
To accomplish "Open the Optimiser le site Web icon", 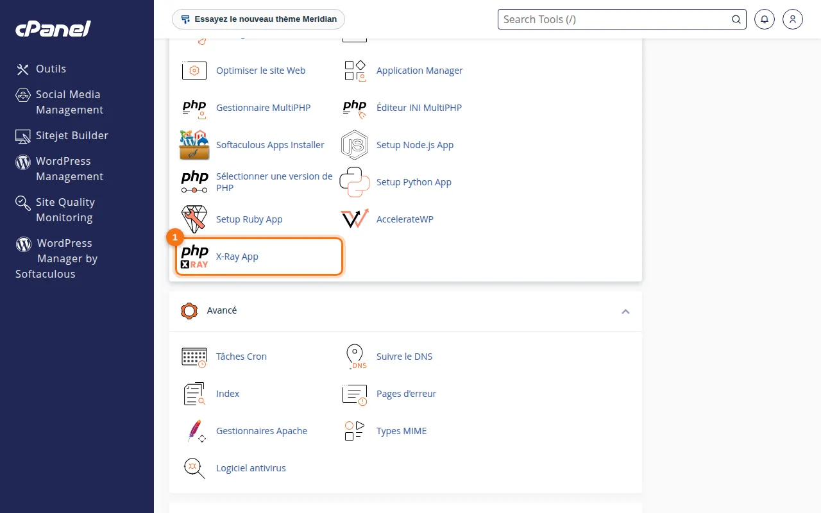I will pos(194,71).
